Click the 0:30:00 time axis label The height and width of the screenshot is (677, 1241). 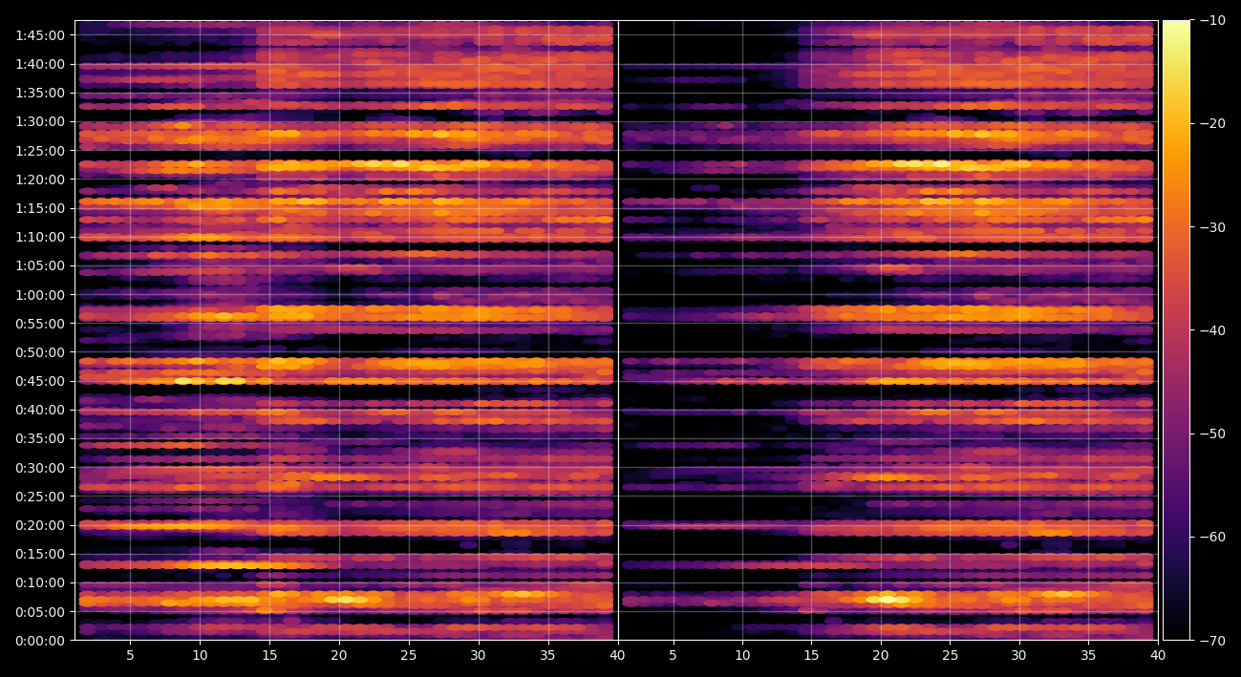pyautogui.click(x=40, y=468)
